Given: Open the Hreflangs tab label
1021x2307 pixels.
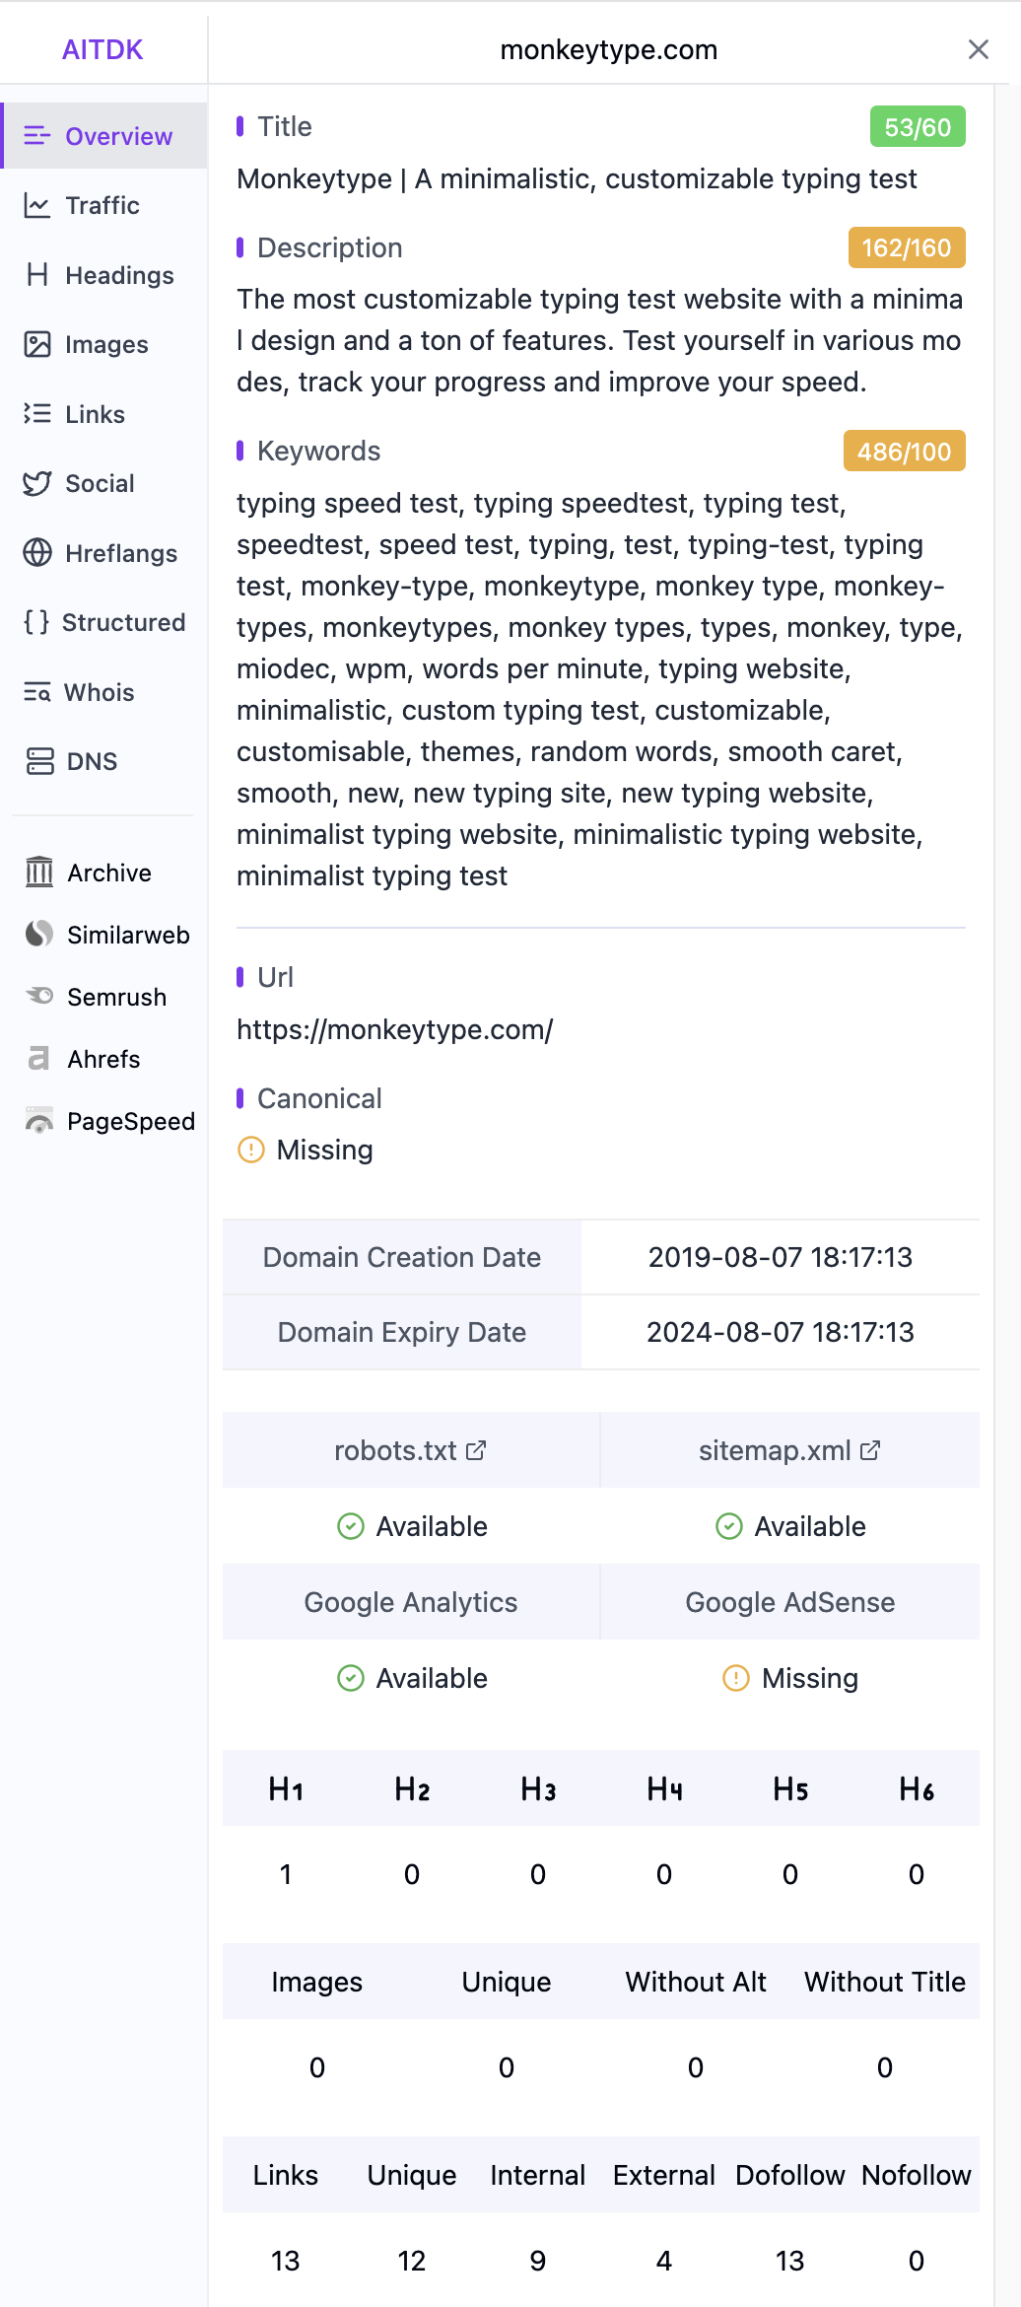Looking at the screenshot, I should coord(121,553).
